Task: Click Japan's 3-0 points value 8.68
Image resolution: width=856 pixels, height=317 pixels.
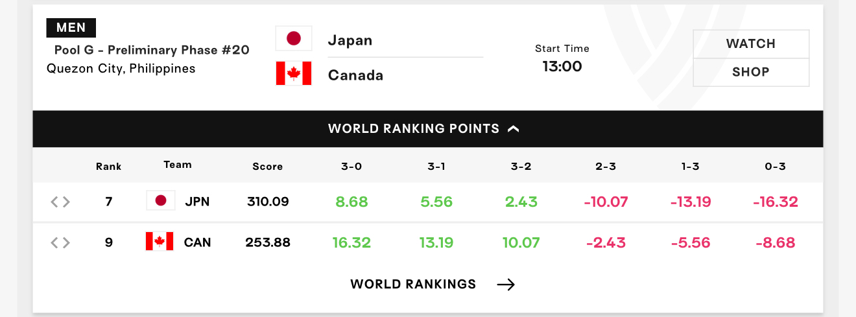Action: [x=351, y=202]
